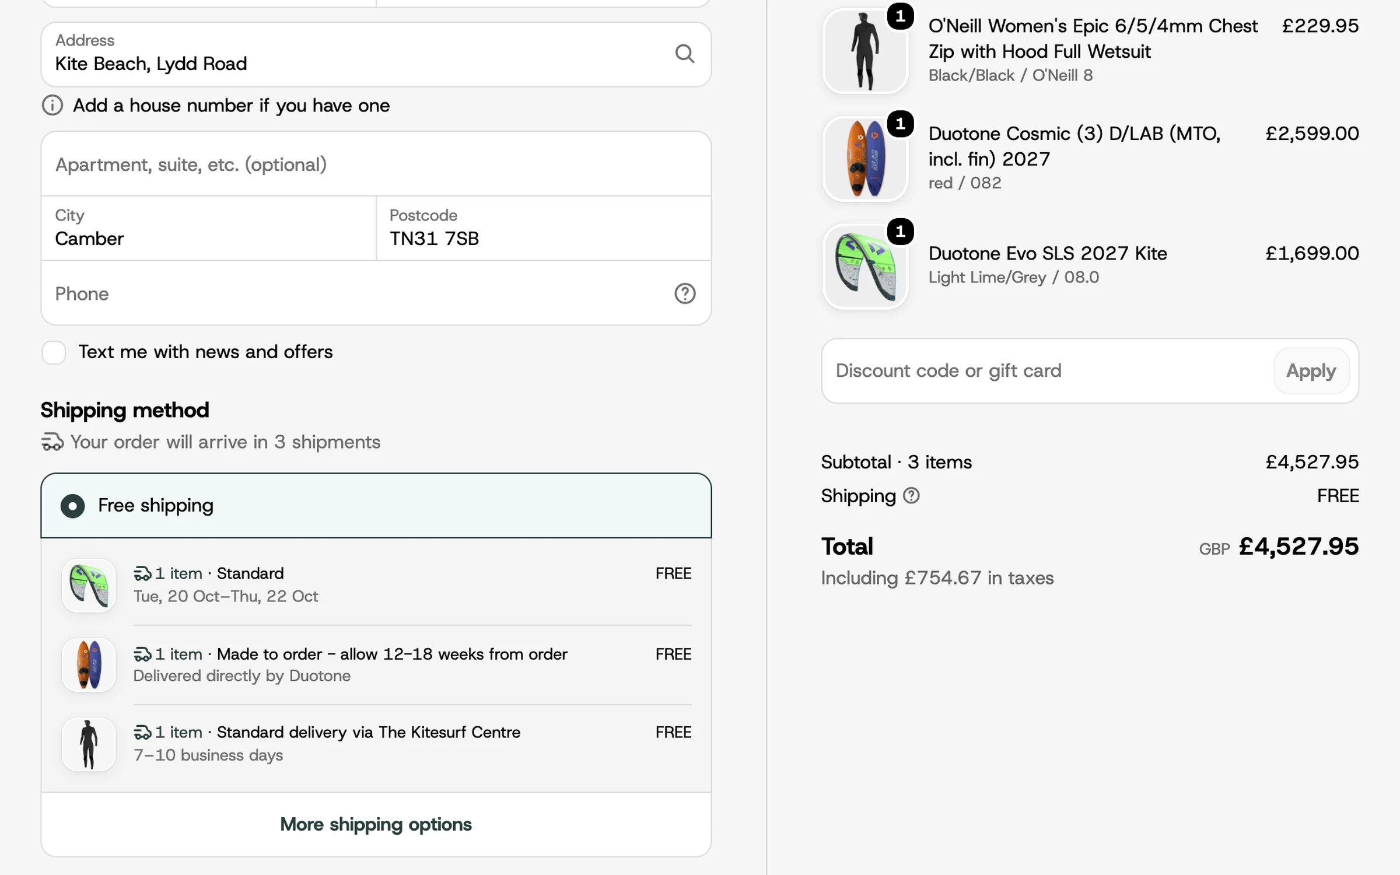The height and width of the screenshot is (875, 1400).
Task: Click the Delivered directly by Duotone text
Action: tap(242, 676)
